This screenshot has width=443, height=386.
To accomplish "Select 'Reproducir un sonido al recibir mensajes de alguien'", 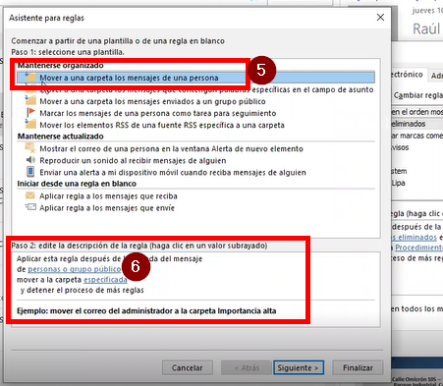I will click(133, 161).
